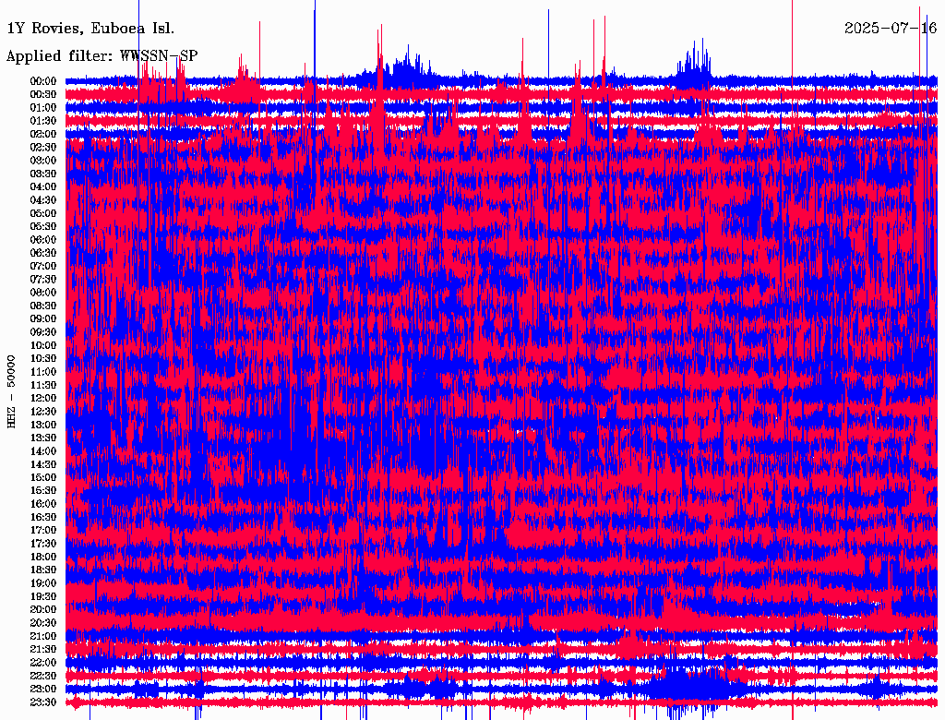Click the 00:00 time label
This screenshot has height=720, width=945.
click(x=43, y=81)
